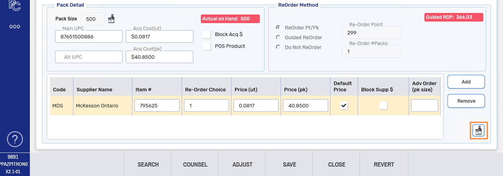Click the Alt UPC input field
This screenshot has height=176, width=503.
click(89, 57)
